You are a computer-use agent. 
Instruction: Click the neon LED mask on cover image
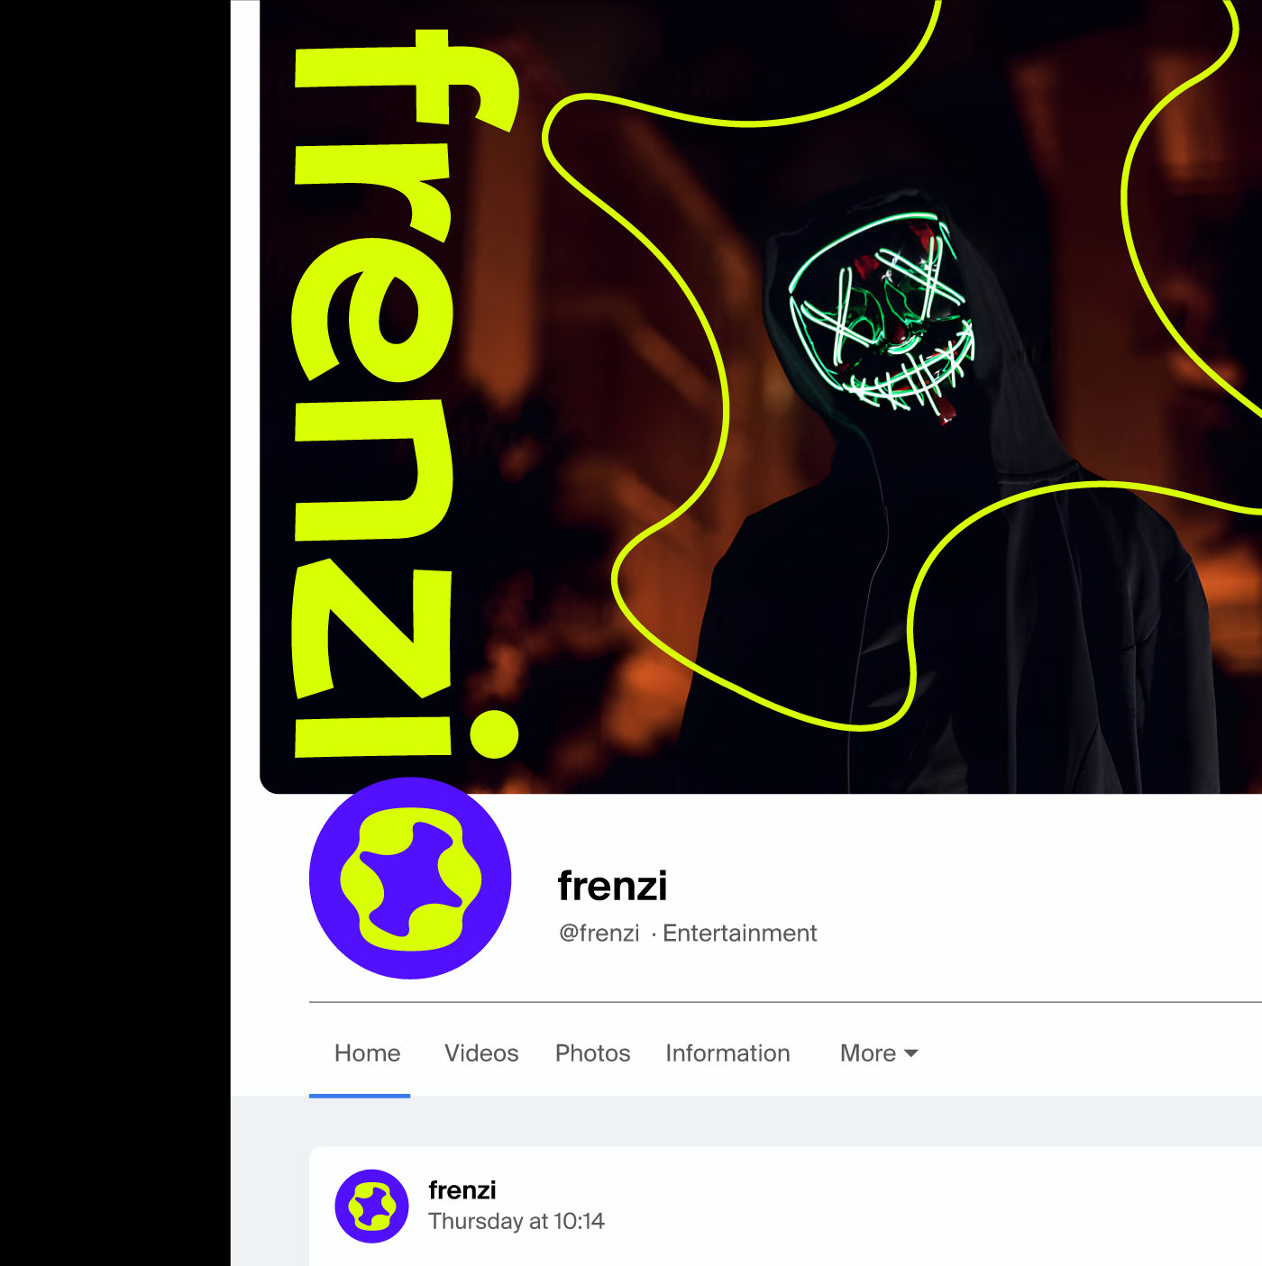pos(881,311)
